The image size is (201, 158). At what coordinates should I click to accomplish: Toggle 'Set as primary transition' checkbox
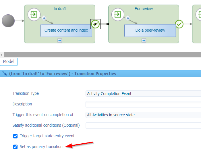(16, 147)
